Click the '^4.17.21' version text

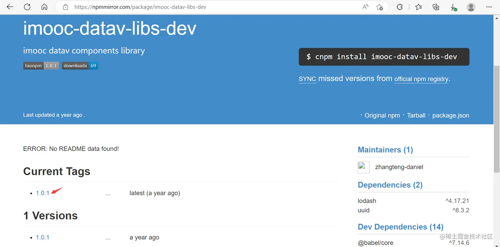click(x=457, y=201)
